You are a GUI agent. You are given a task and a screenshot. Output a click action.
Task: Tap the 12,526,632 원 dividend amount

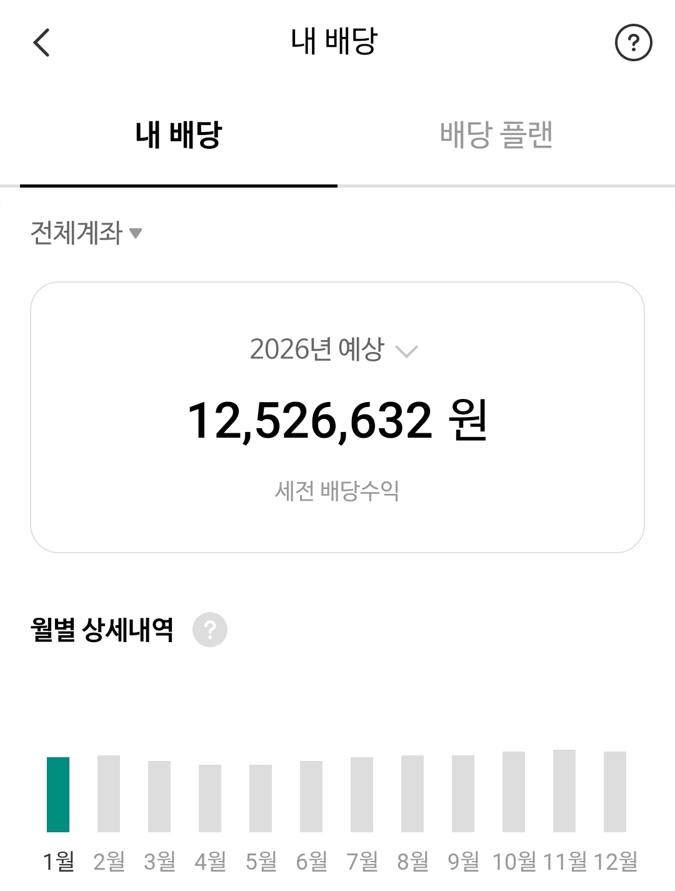337,421
